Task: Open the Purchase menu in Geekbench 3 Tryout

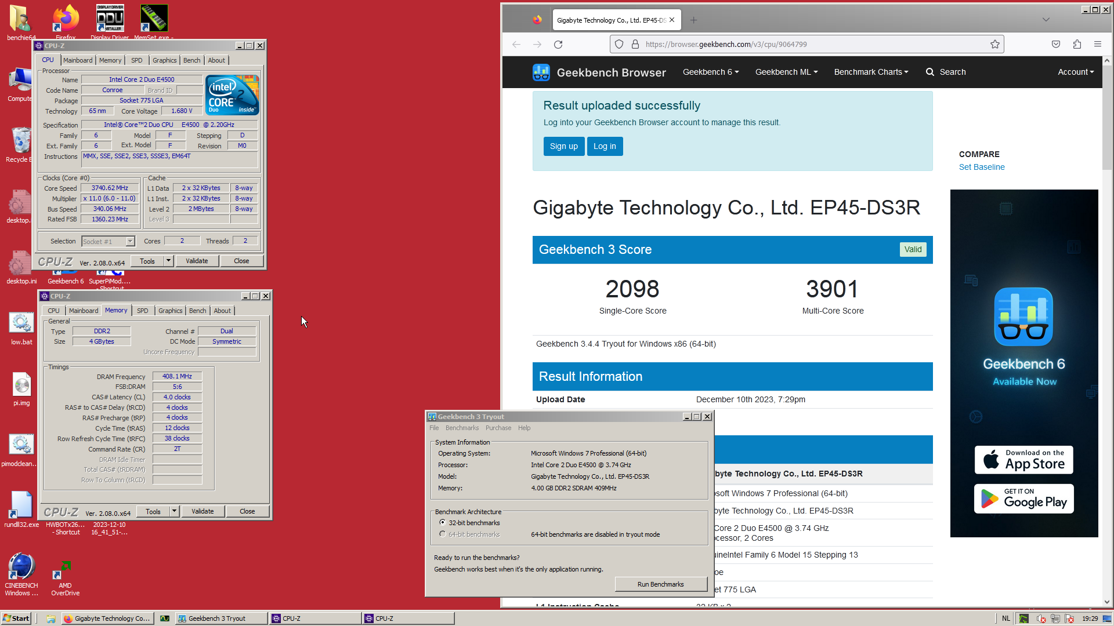Action: (498, 428)
